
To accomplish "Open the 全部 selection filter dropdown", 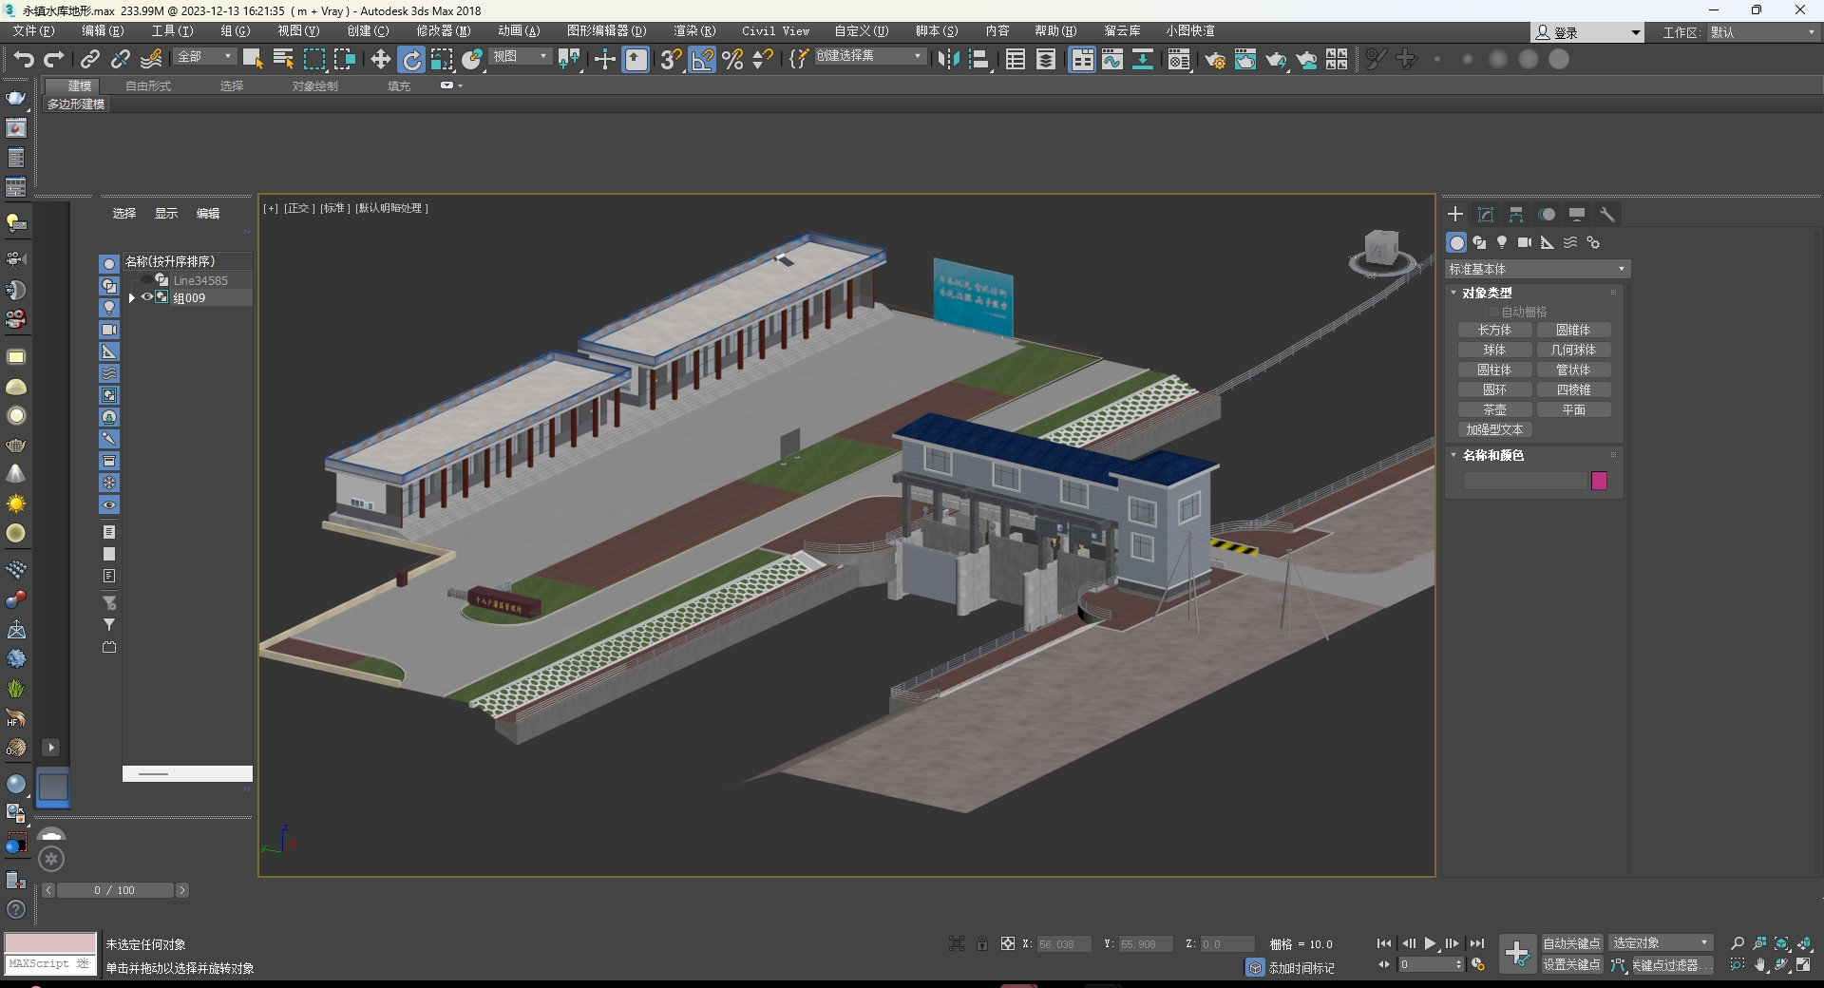I will (x=204, y=57).
